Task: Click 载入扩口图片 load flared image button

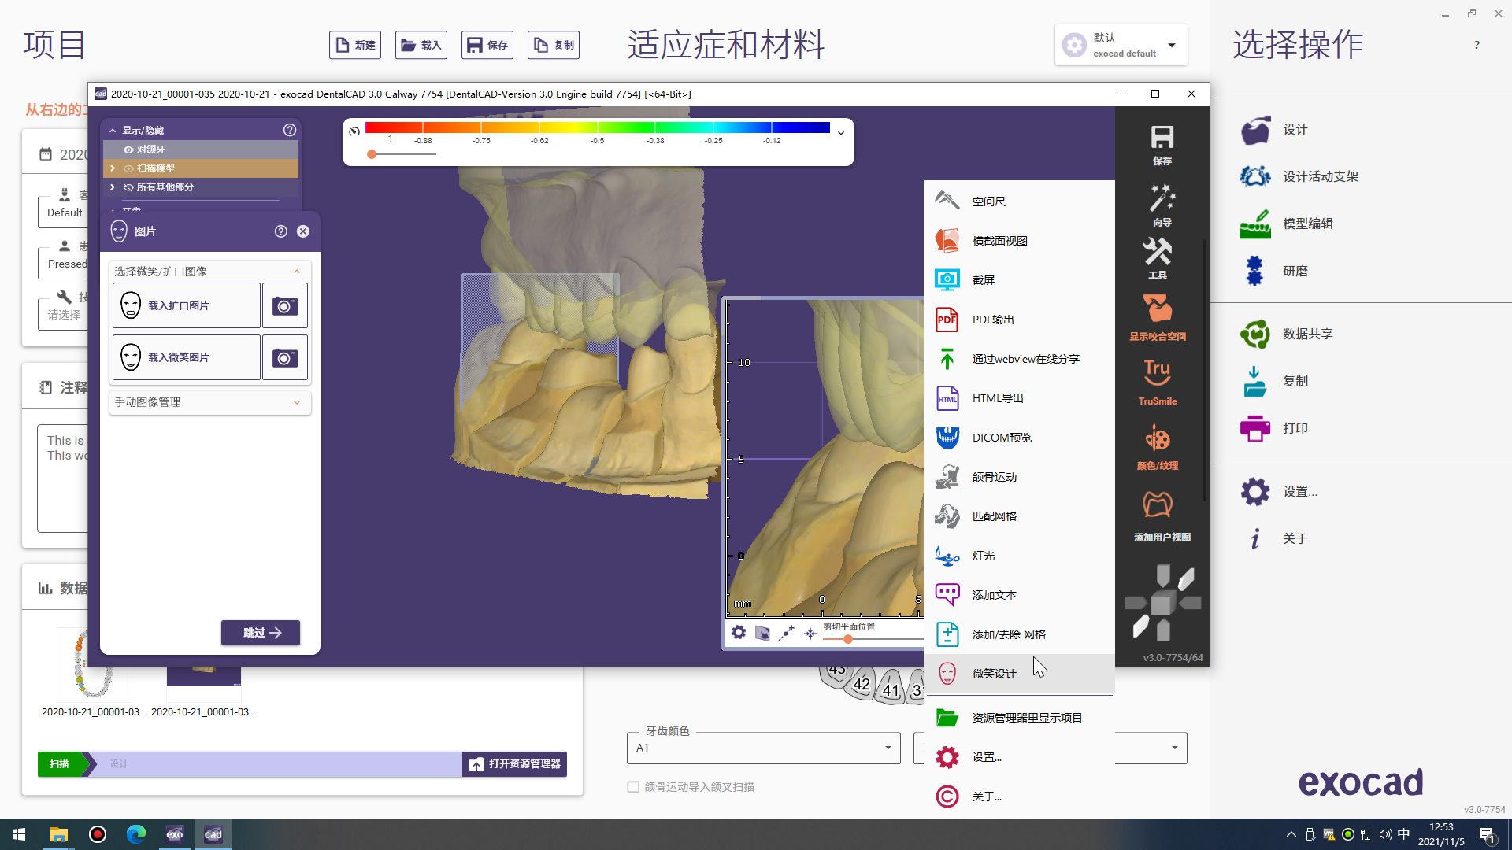Action: [x=187, y=305]
